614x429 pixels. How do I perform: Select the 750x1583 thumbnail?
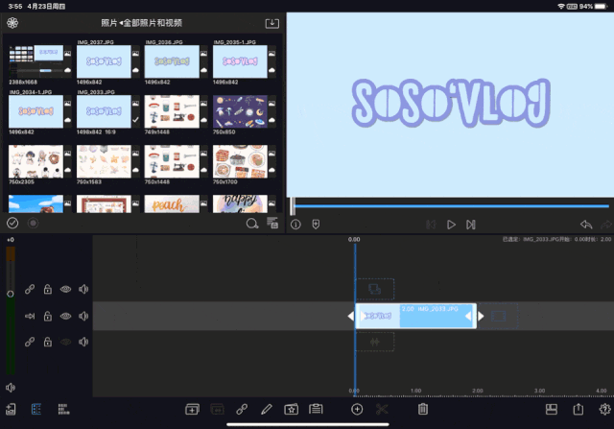[104, 161]
